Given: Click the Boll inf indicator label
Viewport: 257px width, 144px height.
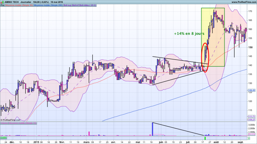Looking at the screenshot, I should pos(75,5).
